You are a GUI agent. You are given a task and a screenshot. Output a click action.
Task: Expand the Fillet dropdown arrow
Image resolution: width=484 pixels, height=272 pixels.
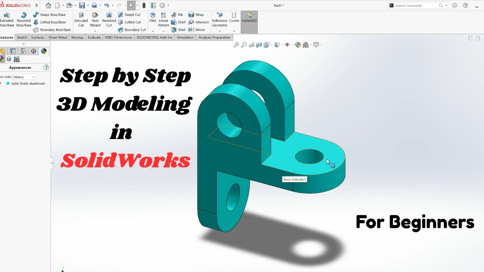tap(153, 31)
